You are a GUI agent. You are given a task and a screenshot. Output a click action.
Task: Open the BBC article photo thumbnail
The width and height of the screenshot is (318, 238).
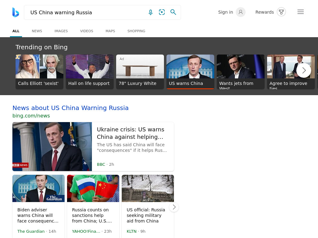point(52,147)
